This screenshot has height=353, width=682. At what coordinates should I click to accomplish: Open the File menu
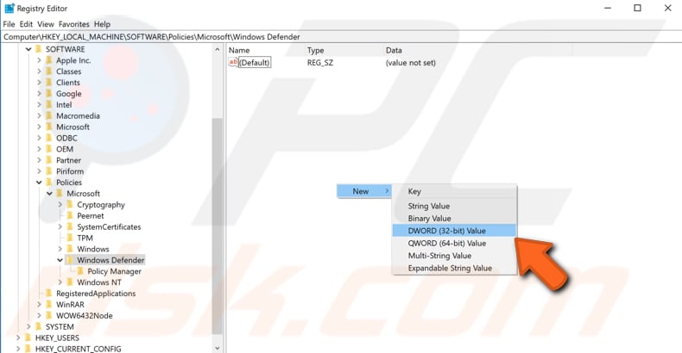(x=9, y=24)
